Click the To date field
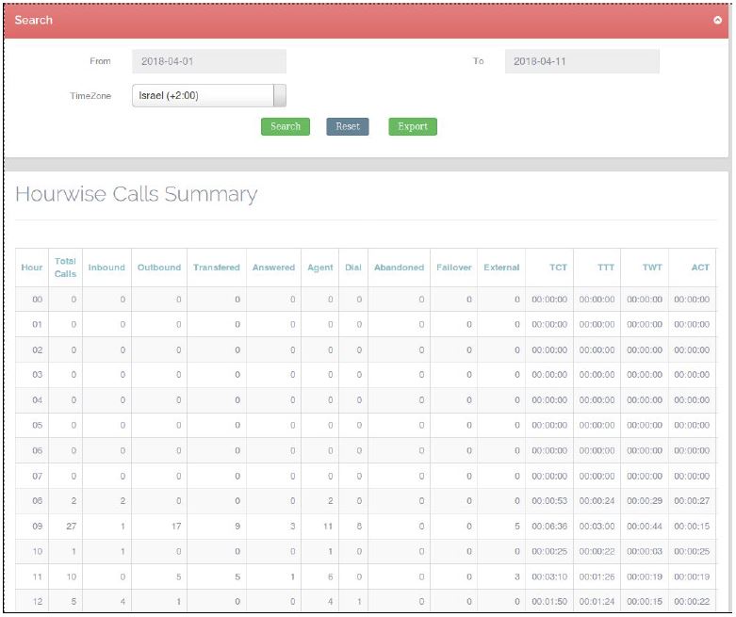 pyautogui.click(x=581, y=61)
